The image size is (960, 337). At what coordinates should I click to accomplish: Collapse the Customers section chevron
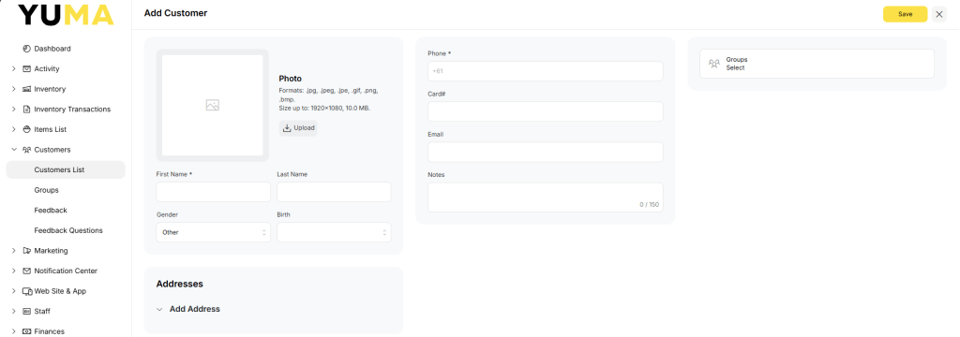(x=13, y=150)
